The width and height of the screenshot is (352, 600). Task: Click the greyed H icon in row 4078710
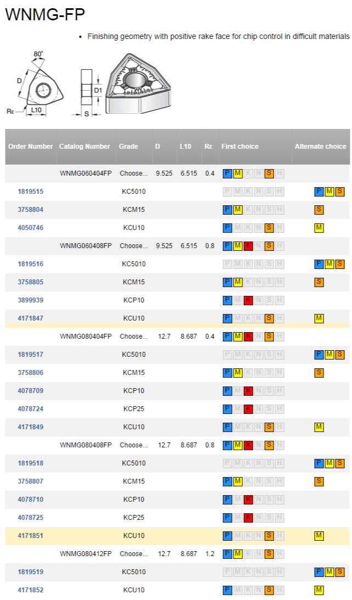[280, 500]
